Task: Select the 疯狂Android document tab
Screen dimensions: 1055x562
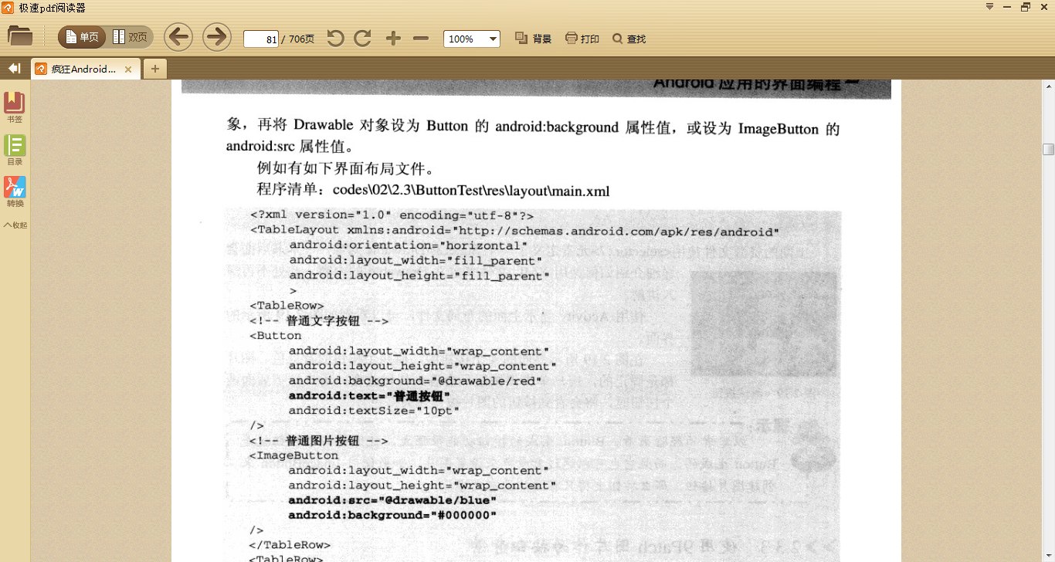Action: [83, 69]
